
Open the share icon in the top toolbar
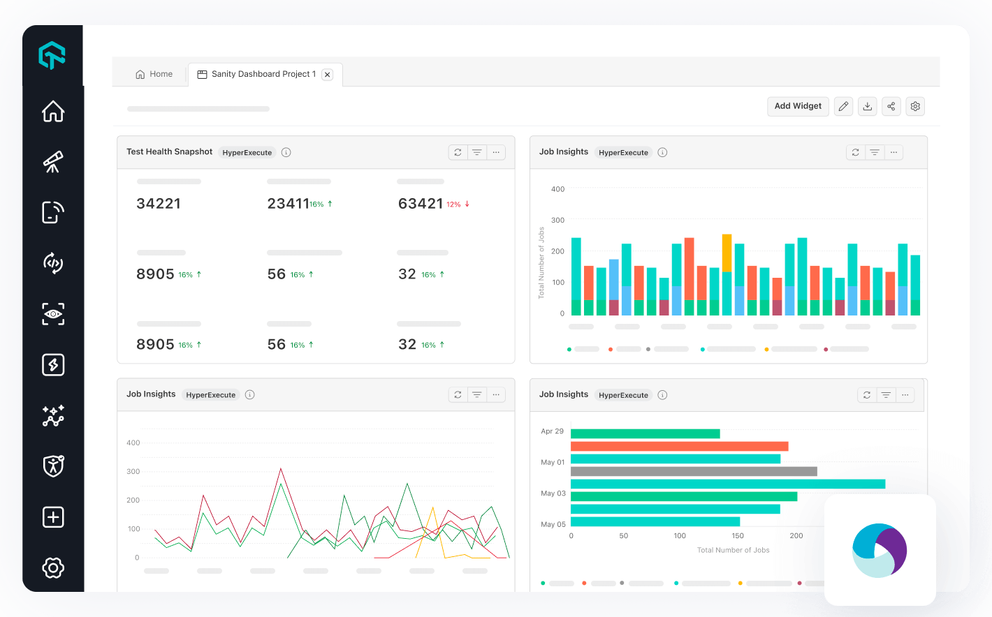click(x=891, y=106)
